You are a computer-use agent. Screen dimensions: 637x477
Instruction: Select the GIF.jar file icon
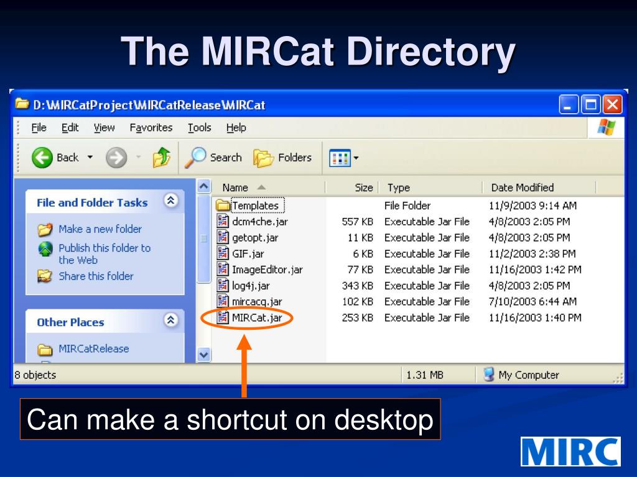pos(223,253)
